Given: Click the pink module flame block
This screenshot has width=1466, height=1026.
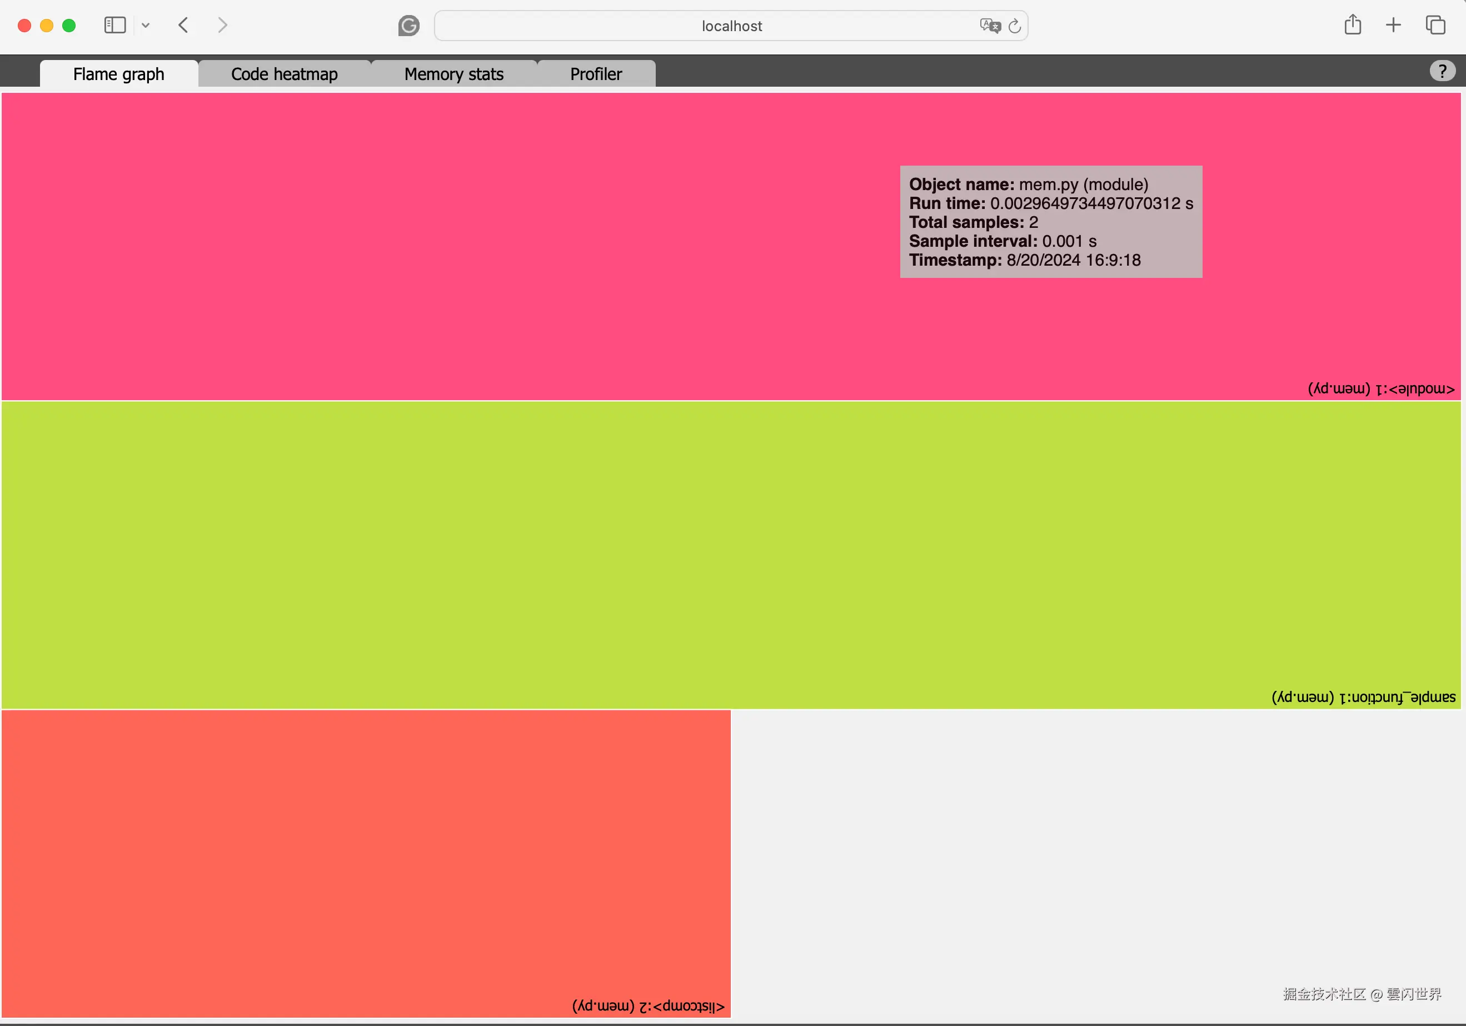Looking at the screenshot, I should point(447,246).
